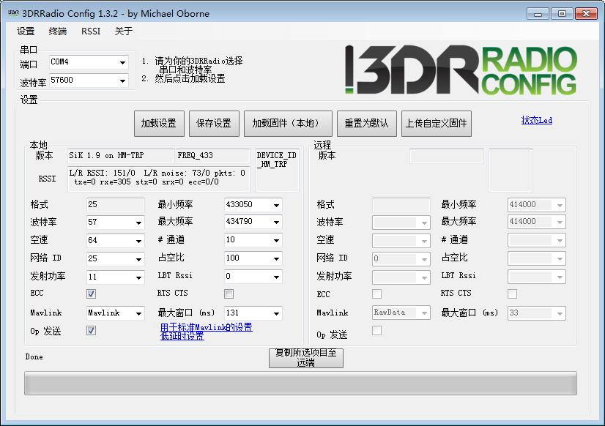The width and height of the screenshot is (605, 426).
Task: Open the 设置 menu
Action: tap(25, 31)
